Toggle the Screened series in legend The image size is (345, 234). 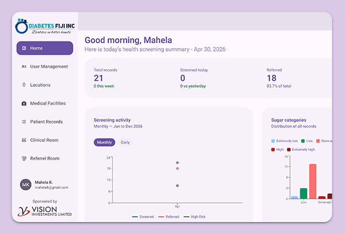[143, 217]
